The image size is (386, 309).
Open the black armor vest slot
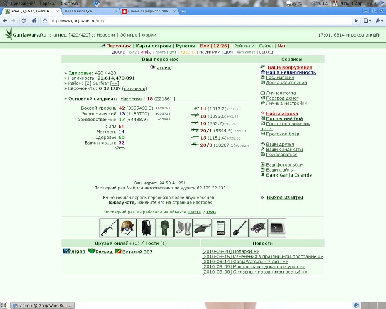click(146, 228)
